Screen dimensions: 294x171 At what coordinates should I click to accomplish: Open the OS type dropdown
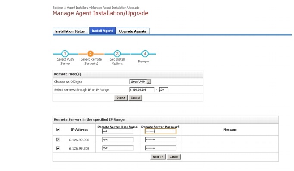(141, 82)
